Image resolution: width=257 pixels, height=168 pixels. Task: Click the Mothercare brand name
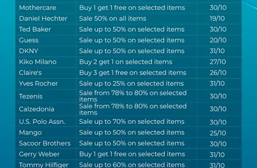pyautogui.click(x=38, y=8)
